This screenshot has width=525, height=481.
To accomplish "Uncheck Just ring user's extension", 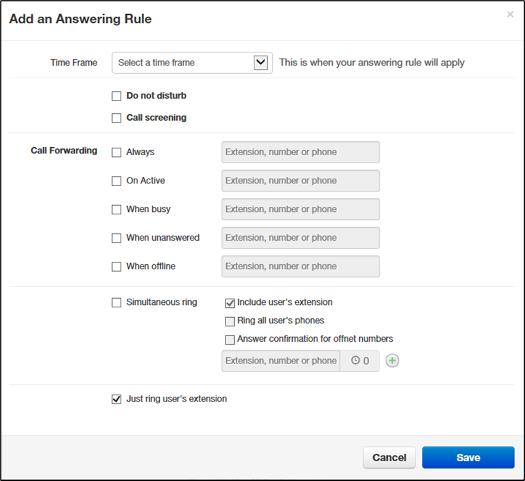I will (x=116, y=399).
